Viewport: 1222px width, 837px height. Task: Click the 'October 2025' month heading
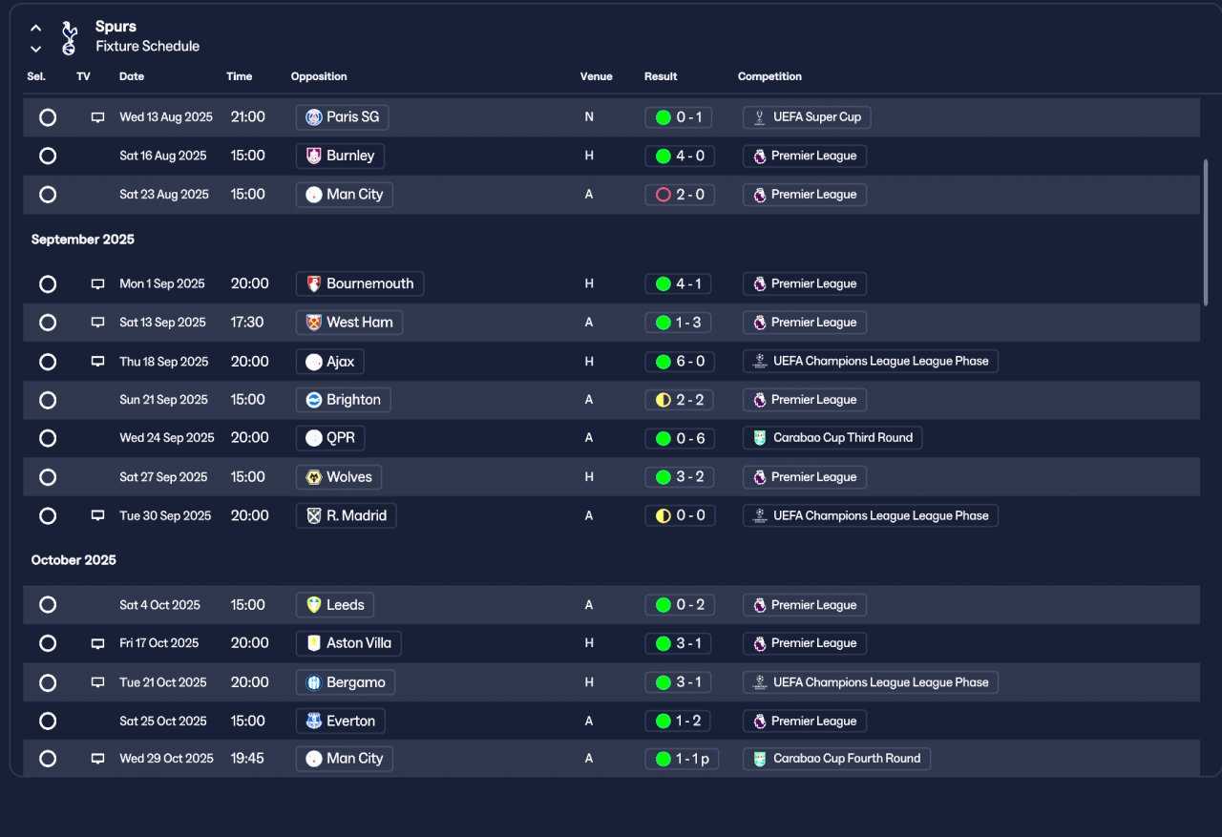coord(74,560)
